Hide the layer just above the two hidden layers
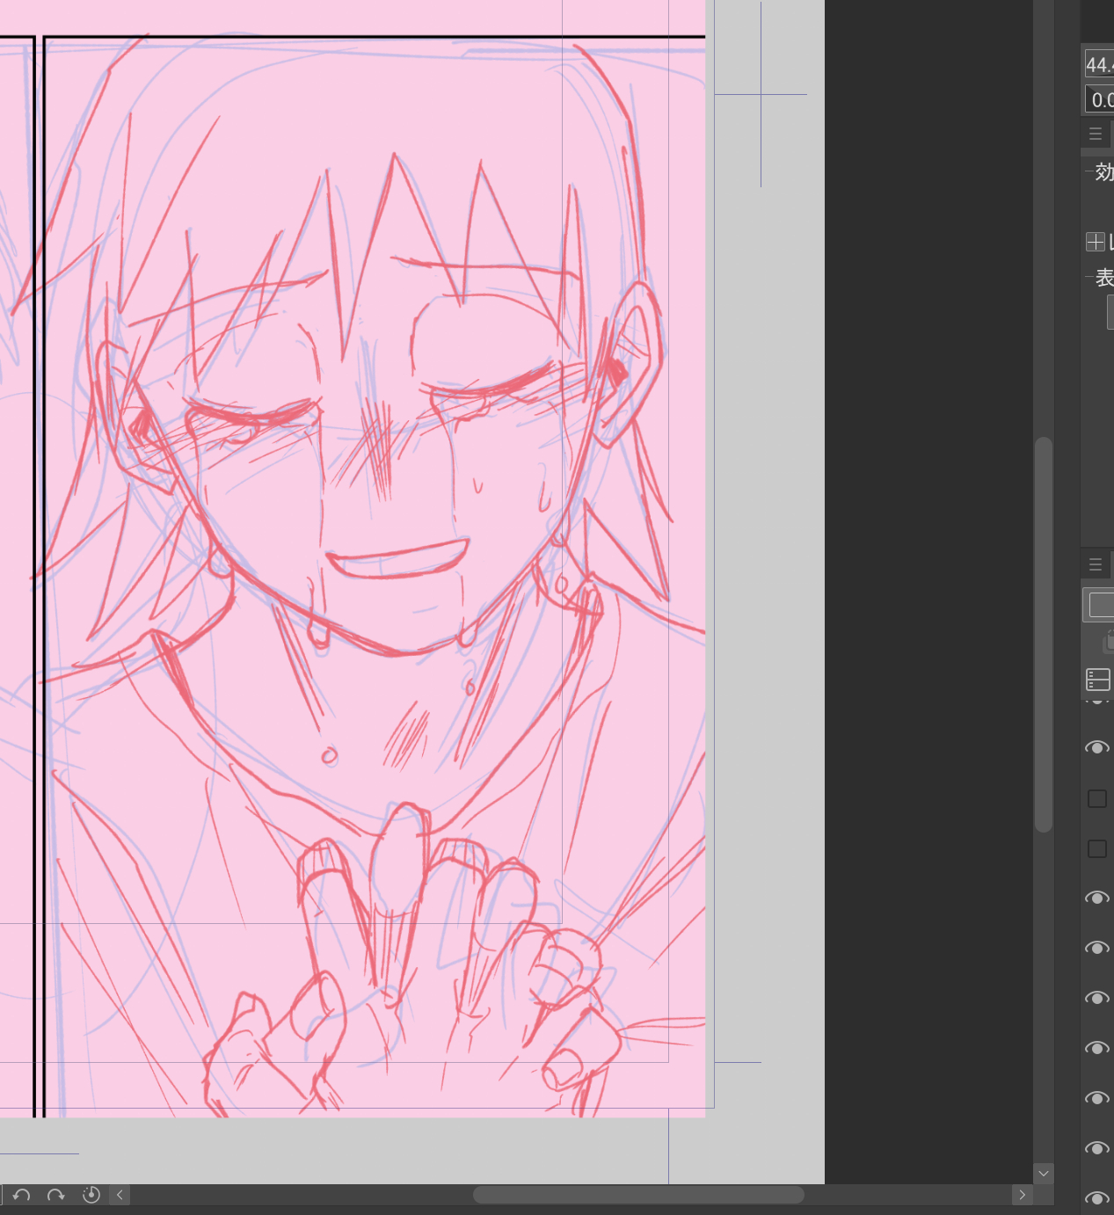This screenshot has width=1114, height=1215. coord(1096,747)
